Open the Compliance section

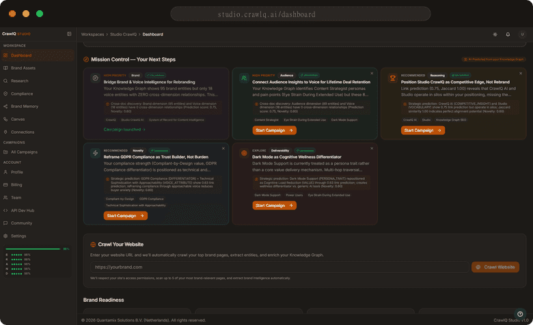click(22, 94)
